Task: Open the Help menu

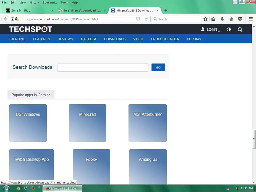Action: 74,2
